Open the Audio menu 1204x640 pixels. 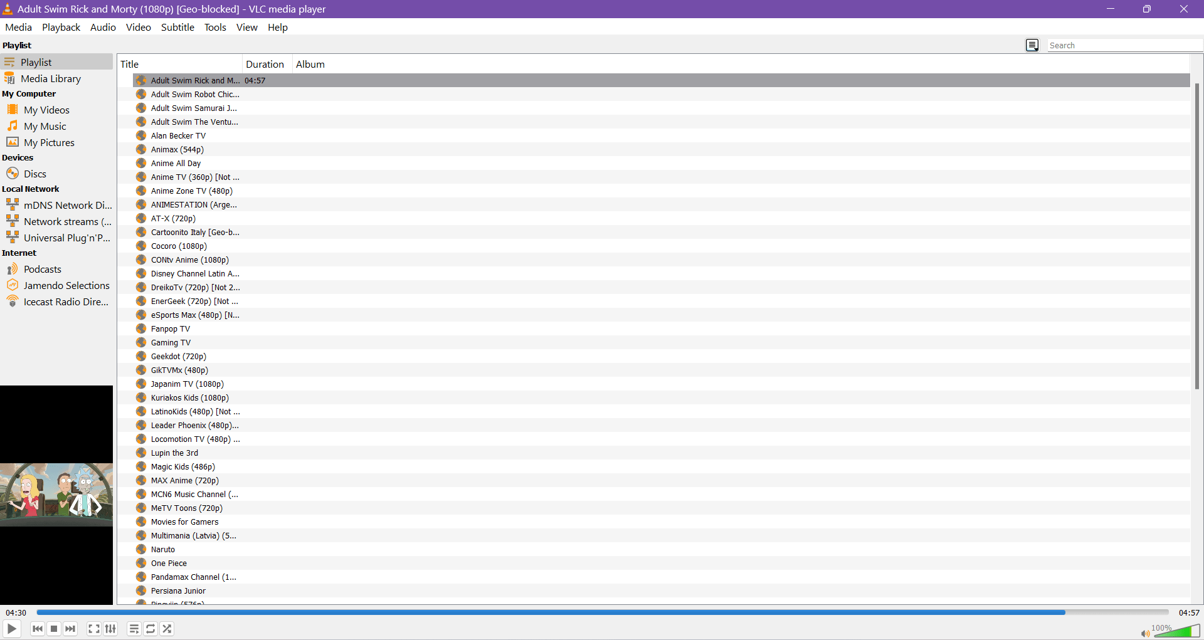click(x=103, y=27)
